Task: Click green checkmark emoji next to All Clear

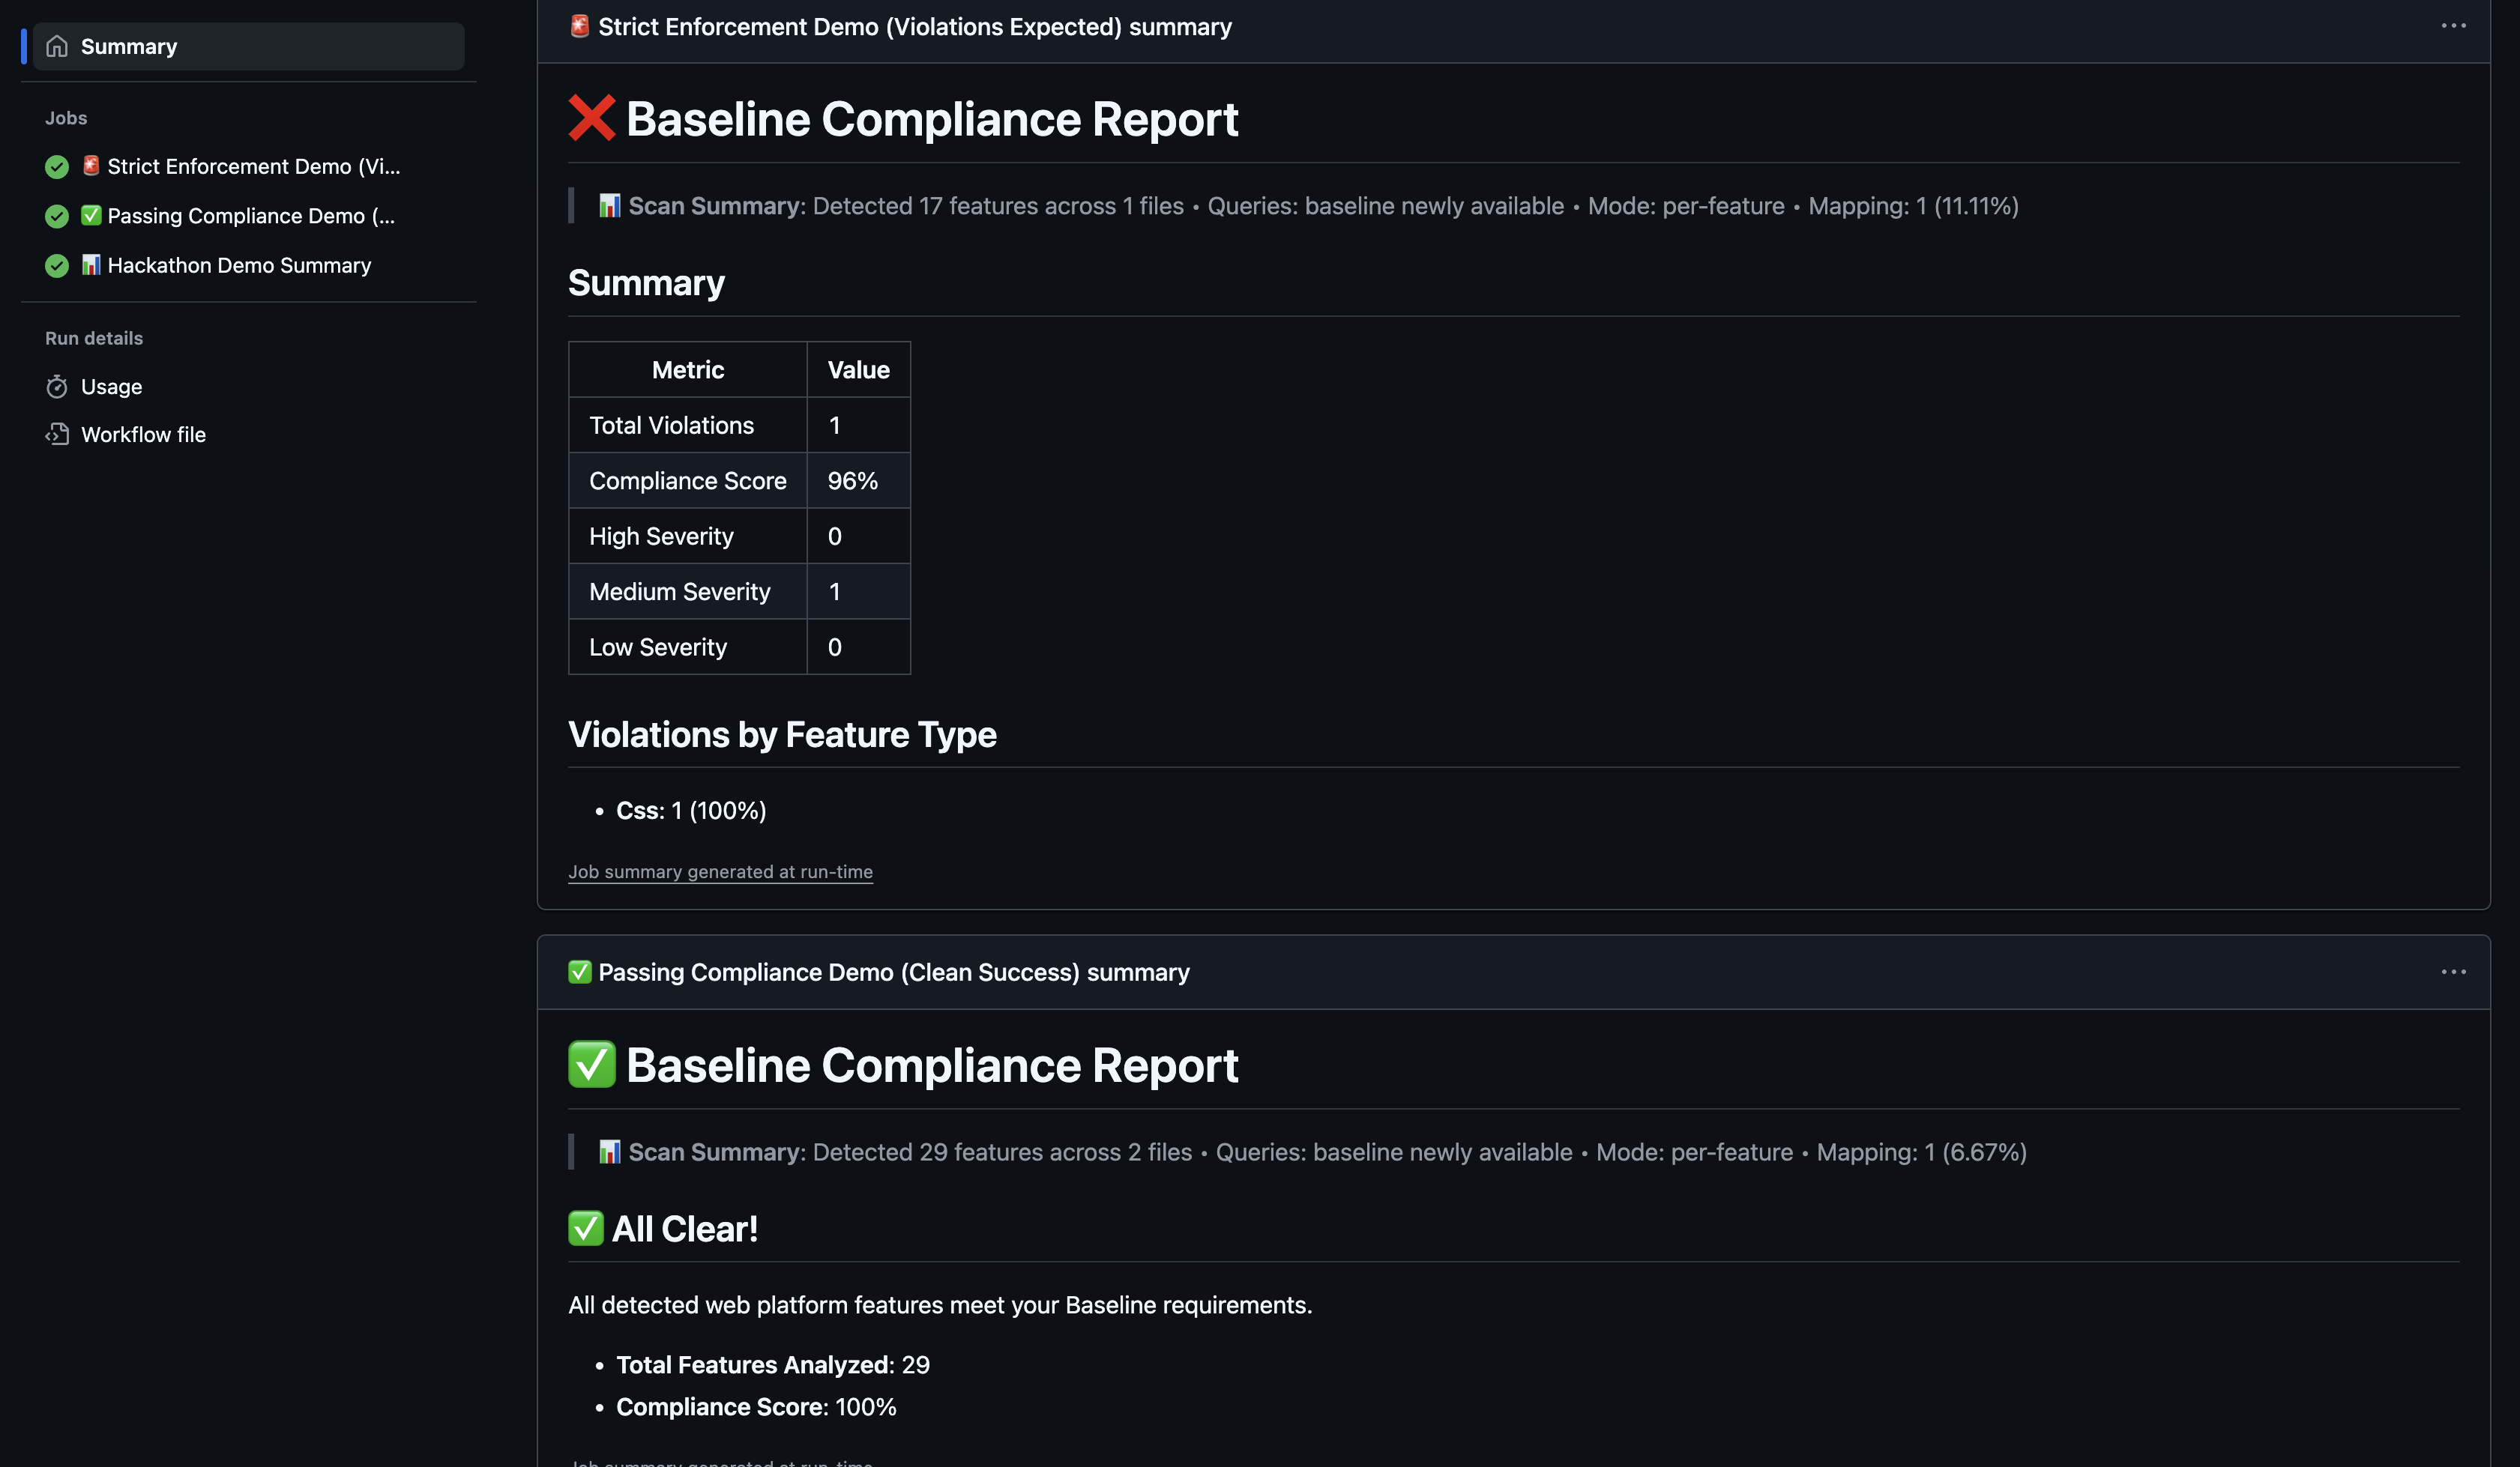Action: click(x=585, y=1228)
